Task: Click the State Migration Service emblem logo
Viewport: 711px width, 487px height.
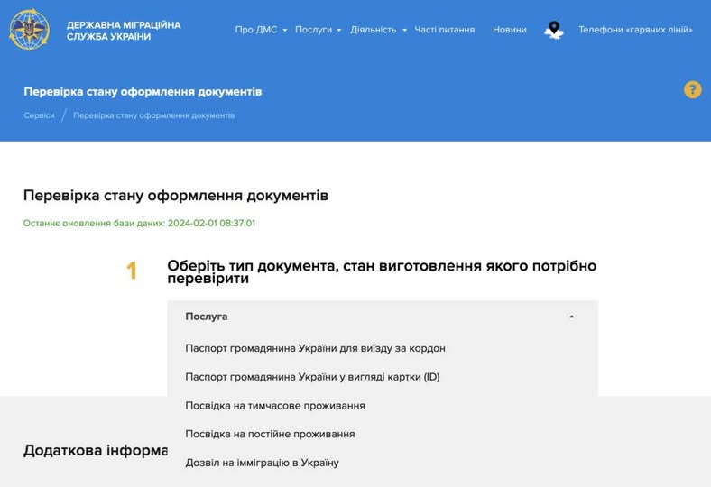Action: coord(29,29)
